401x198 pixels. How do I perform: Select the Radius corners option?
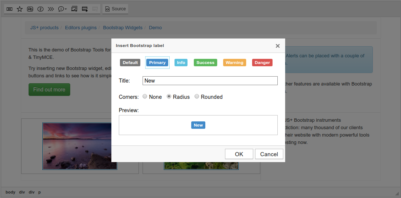(169, 97)
